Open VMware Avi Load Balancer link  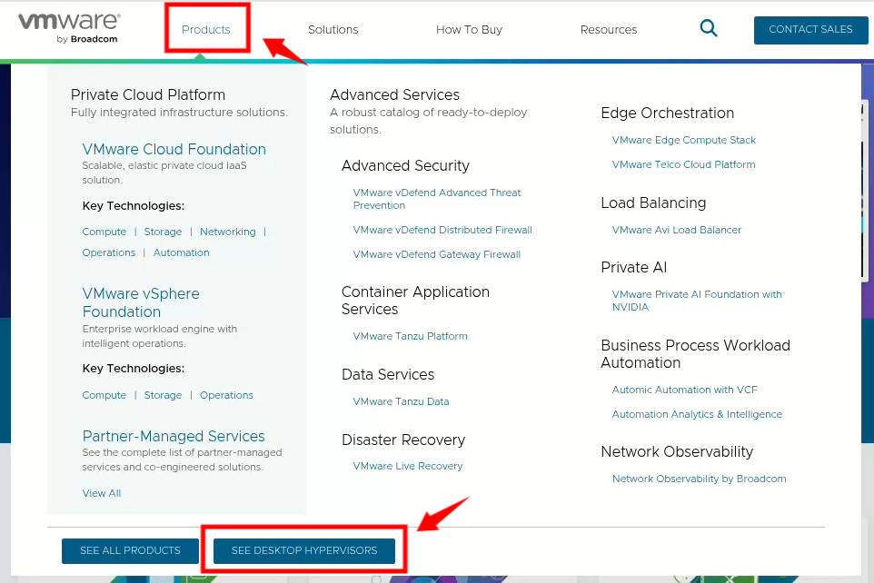[676, 230]
